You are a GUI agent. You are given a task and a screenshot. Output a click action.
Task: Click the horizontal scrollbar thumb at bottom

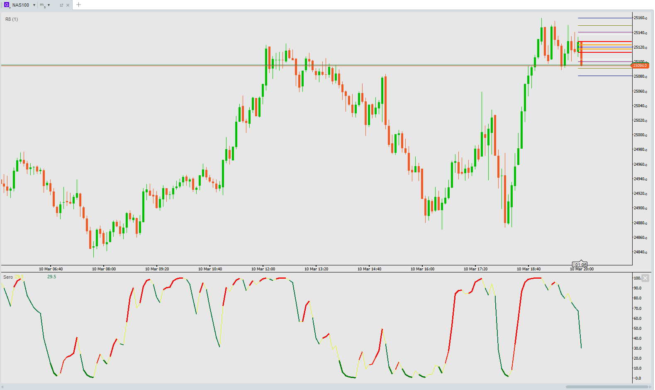pos(606,387)
